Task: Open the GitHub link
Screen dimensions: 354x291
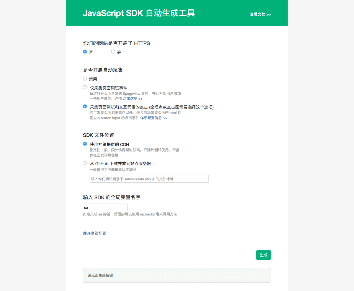Action: coord(102,164)
